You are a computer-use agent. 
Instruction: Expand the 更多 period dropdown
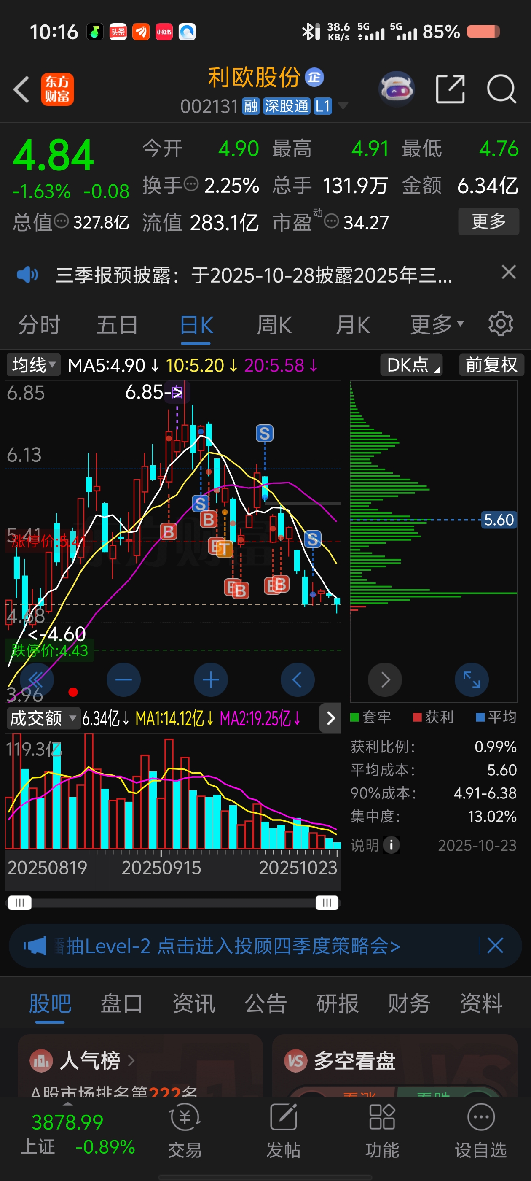[437, 325]
